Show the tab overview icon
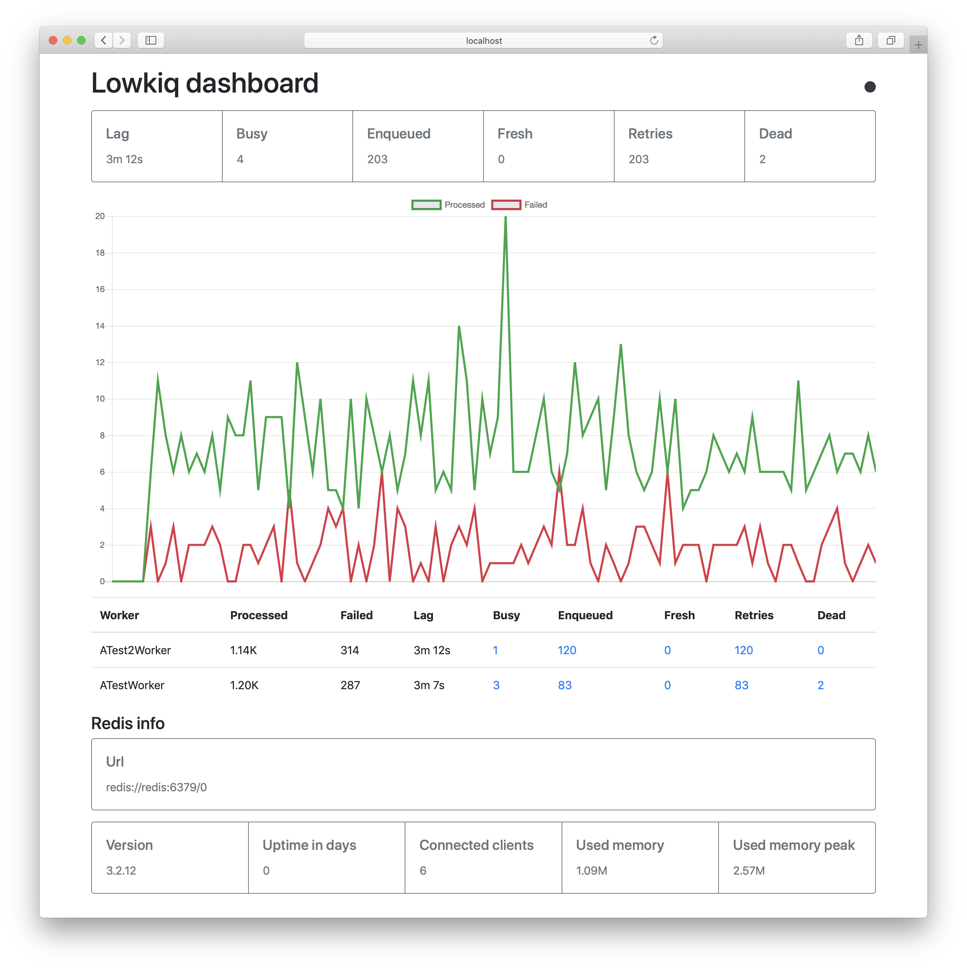 coord(891,40)
